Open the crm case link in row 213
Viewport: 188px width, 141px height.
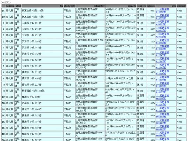point(163,122)
